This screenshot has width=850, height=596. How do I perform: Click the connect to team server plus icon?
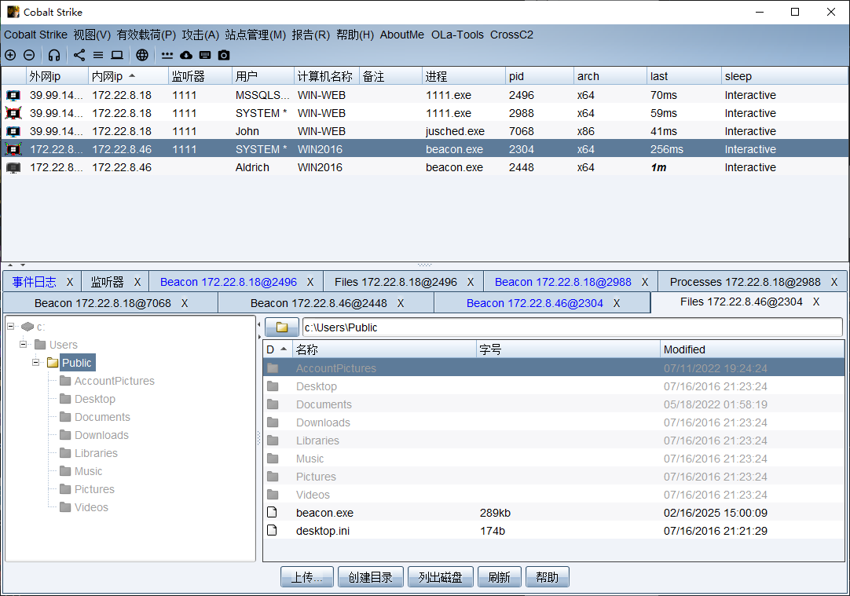pyautogui.click(x=10, y=55)
